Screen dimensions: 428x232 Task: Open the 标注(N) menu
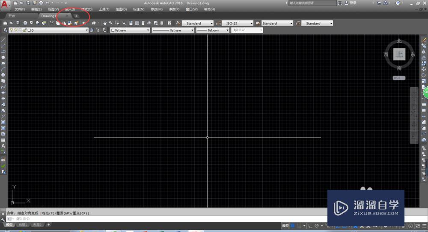(x=139, y=9)
